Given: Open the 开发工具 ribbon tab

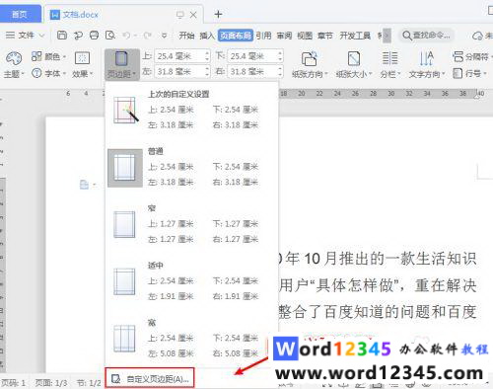Looking at the screenshot, I should 355,36.
